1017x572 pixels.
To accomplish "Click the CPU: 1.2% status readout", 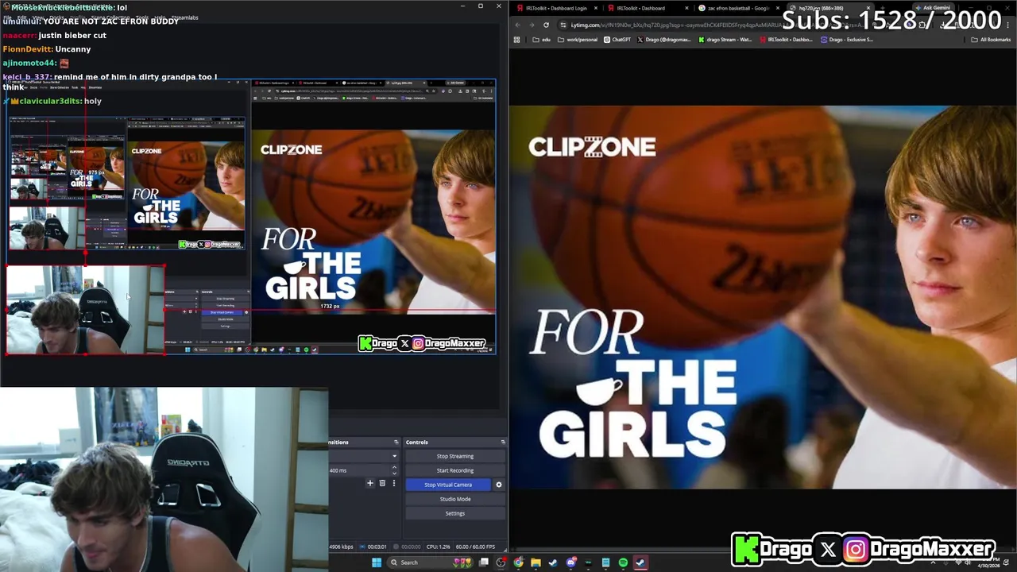I will (438, 547).
